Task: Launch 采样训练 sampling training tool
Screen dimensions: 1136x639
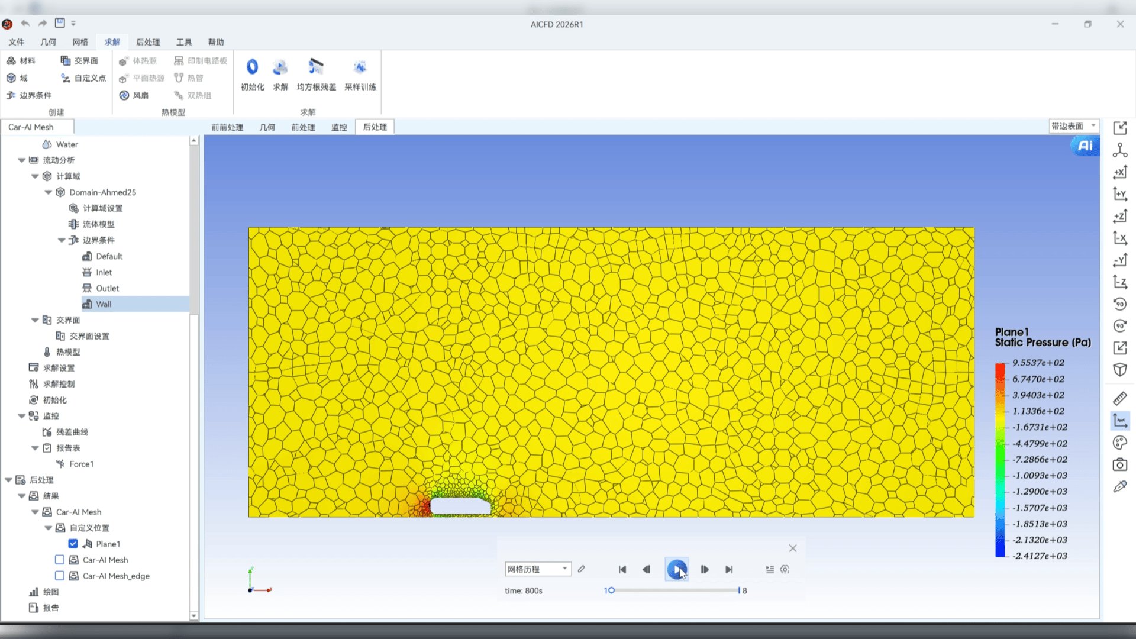Action: [x=360, y=74]
